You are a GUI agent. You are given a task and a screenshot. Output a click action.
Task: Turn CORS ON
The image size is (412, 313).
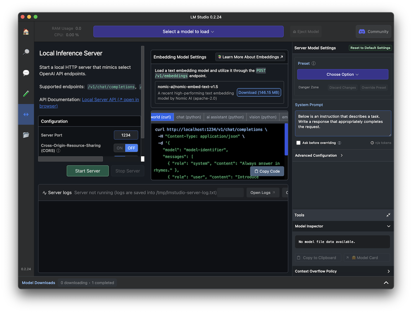tap(120, 148)
